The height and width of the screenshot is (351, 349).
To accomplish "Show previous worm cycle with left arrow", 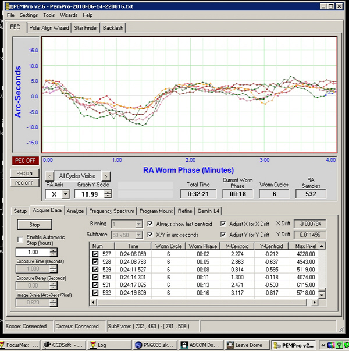I will click(x=49, y=176).
